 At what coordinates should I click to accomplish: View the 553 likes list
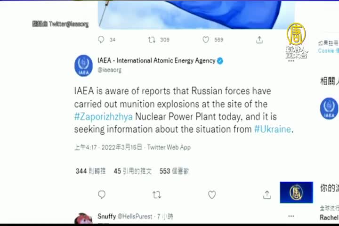pos(174,171)
